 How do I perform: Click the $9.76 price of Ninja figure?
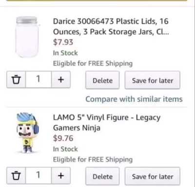click(63, 138)
